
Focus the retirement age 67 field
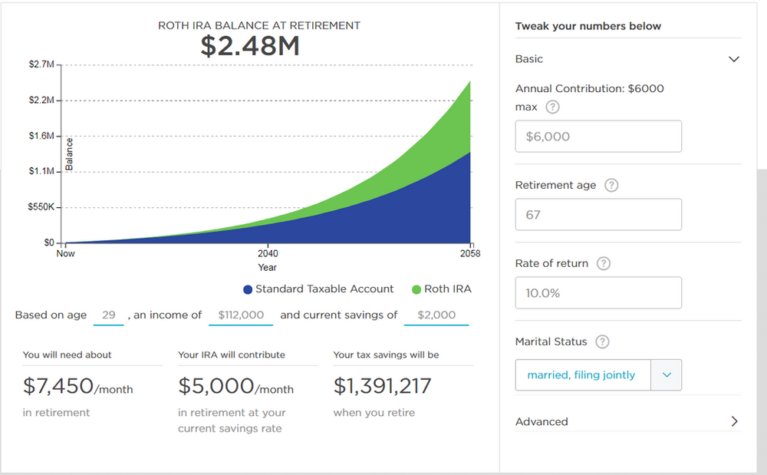click(598, 214)
